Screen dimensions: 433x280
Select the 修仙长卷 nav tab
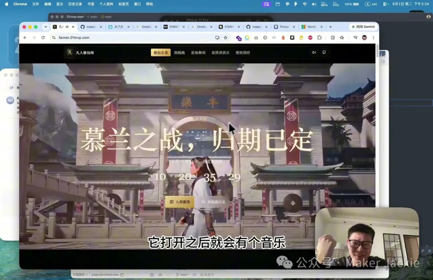160,52
